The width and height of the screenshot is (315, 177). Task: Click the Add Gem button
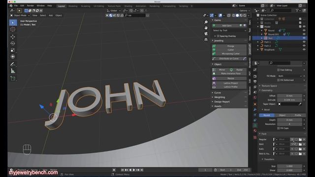(x=226, y=26)
